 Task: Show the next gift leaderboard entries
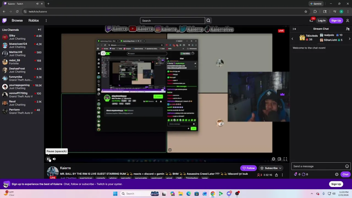(350, 39)
